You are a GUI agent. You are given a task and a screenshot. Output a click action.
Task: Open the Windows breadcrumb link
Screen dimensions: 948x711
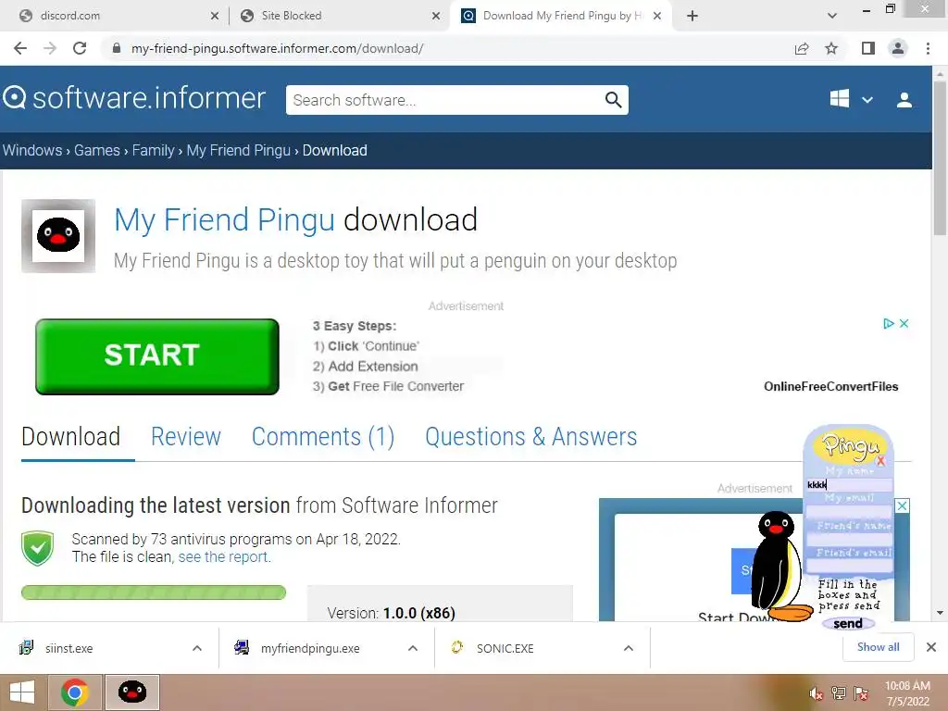tap(32, 150)
